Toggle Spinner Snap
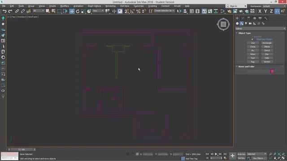The image size is (287, 161). (144, 11)
